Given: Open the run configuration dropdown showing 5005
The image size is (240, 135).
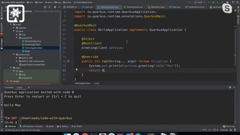Looking at the screenshot, I should pyautogui.click(x=199, y=2).
